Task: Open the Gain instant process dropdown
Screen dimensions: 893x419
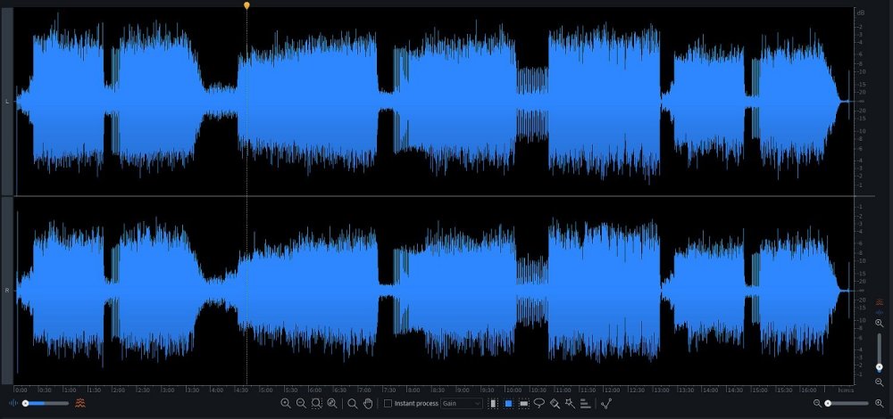Action: [461, 404]
